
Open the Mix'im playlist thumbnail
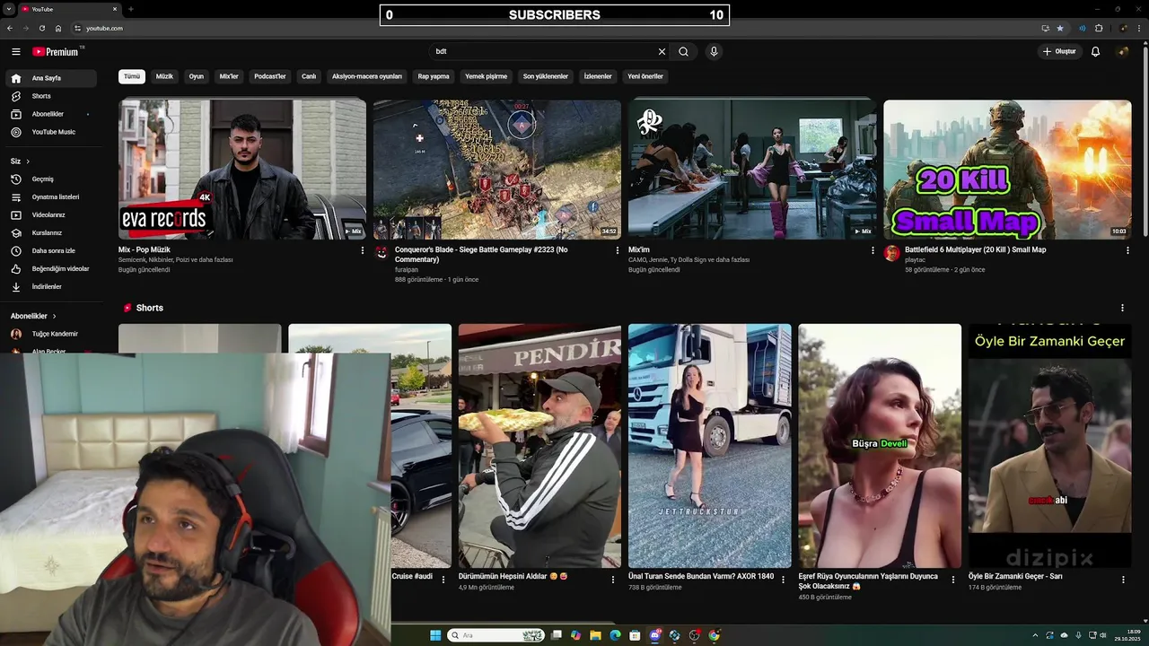point(752,170)
